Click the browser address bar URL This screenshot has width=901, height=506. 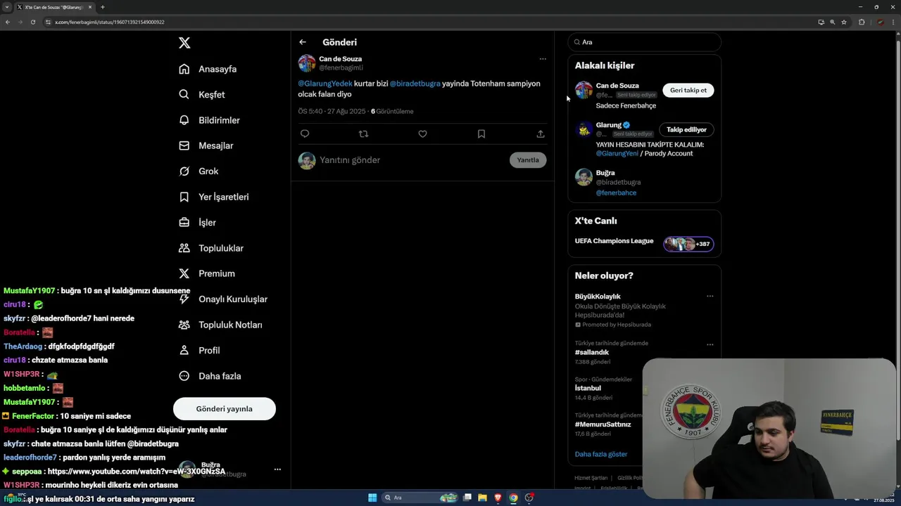pyautogui.click(x=110, y=22)
